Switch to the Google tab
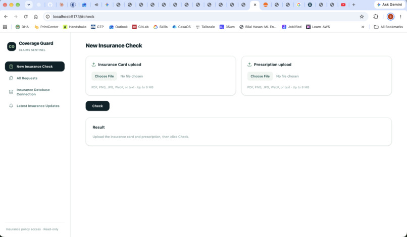This screenshot has width=407, height=237. 299,5
